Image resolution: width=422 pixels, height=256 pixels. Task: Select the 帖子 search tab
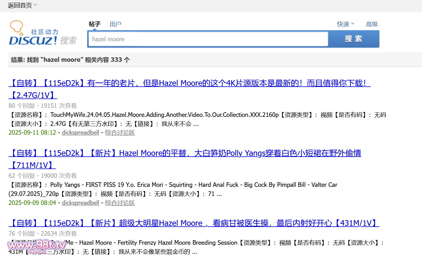[x=94, y=24]
